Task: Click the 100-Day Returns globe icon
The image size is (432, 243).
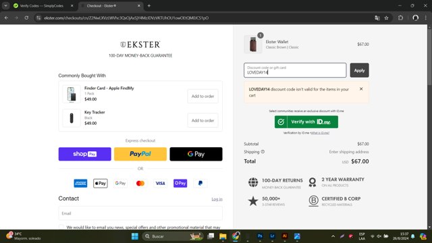Action: [253, 182]
